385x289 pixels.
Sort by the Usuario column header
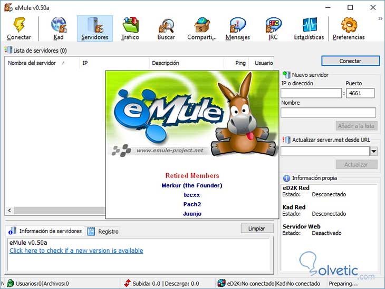[x=262, y=63]
